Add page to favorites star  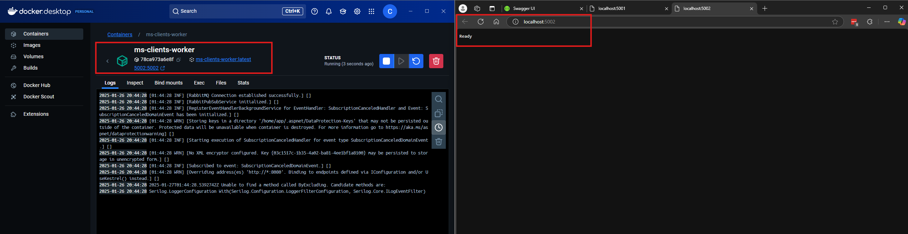pos(835,22)
